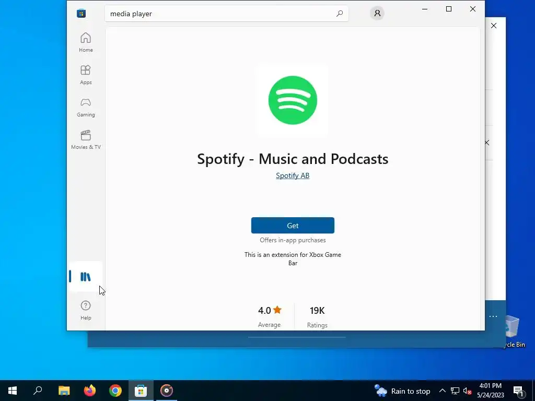This screenshot has width=535, height=401.
Task: Minimize the Microsoft Store window
Action: point(425,9)
